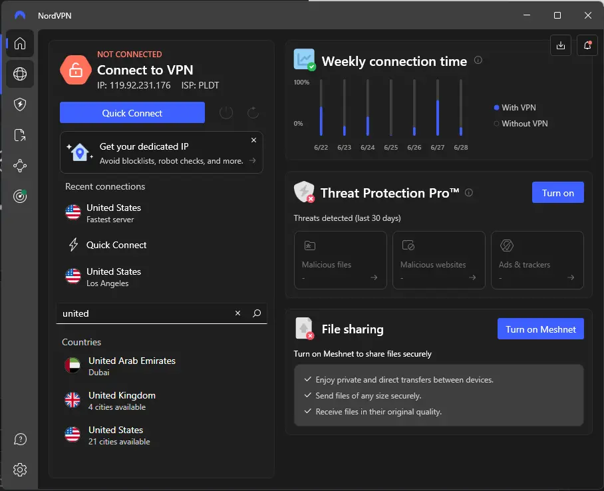The width and height of the screenshot is (604, 491).
Task: Turn on Threat Protection Pro
Action: click(x=557, y=193)
